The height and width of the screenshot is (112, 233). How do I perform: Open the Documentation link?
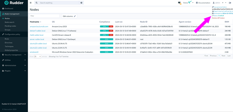pos(203,3)
